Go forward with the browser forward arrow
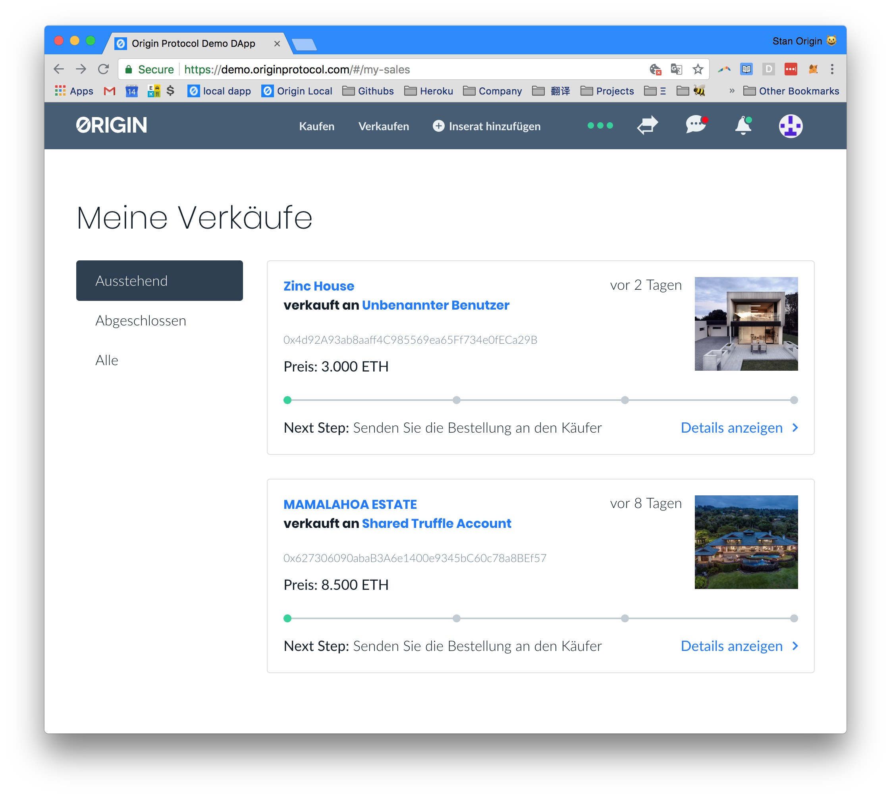Screen dimensions: 891x797 (81, 69)
